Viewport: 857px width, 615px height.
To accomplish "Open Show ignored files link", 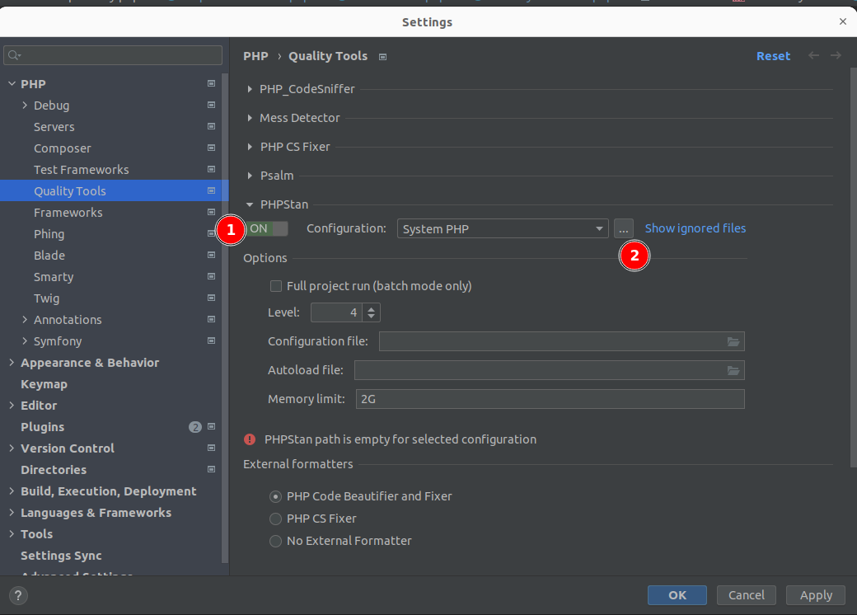I will 695,228.
